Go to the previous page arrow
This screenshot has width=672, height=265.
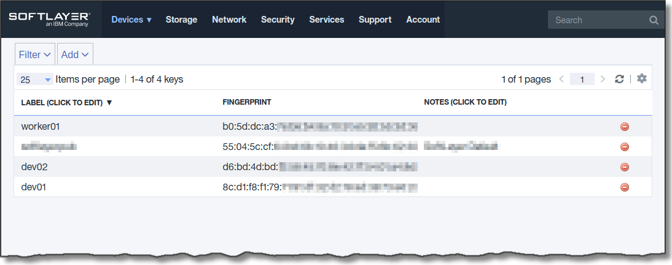point(561,79)
